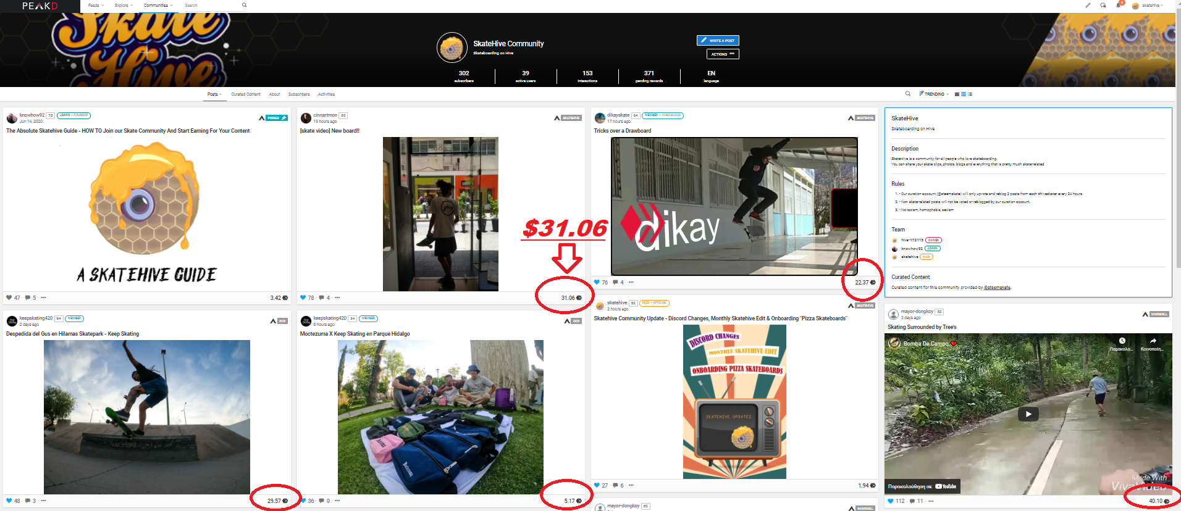
Task: Click the heart on Moctezuma X Keep Skating
Action: click(303, 501)
